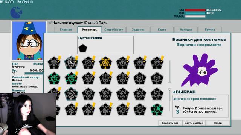The height and width of the screenshot is (135, 241).
Task: Click the Значок «Герой боевика» label
Action: (195, 99)
